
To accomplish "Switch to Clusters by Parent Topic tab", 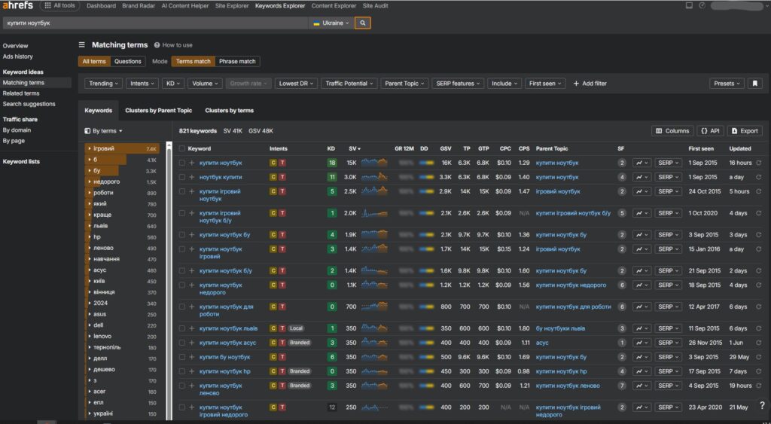I will click(x=158, y=111).
